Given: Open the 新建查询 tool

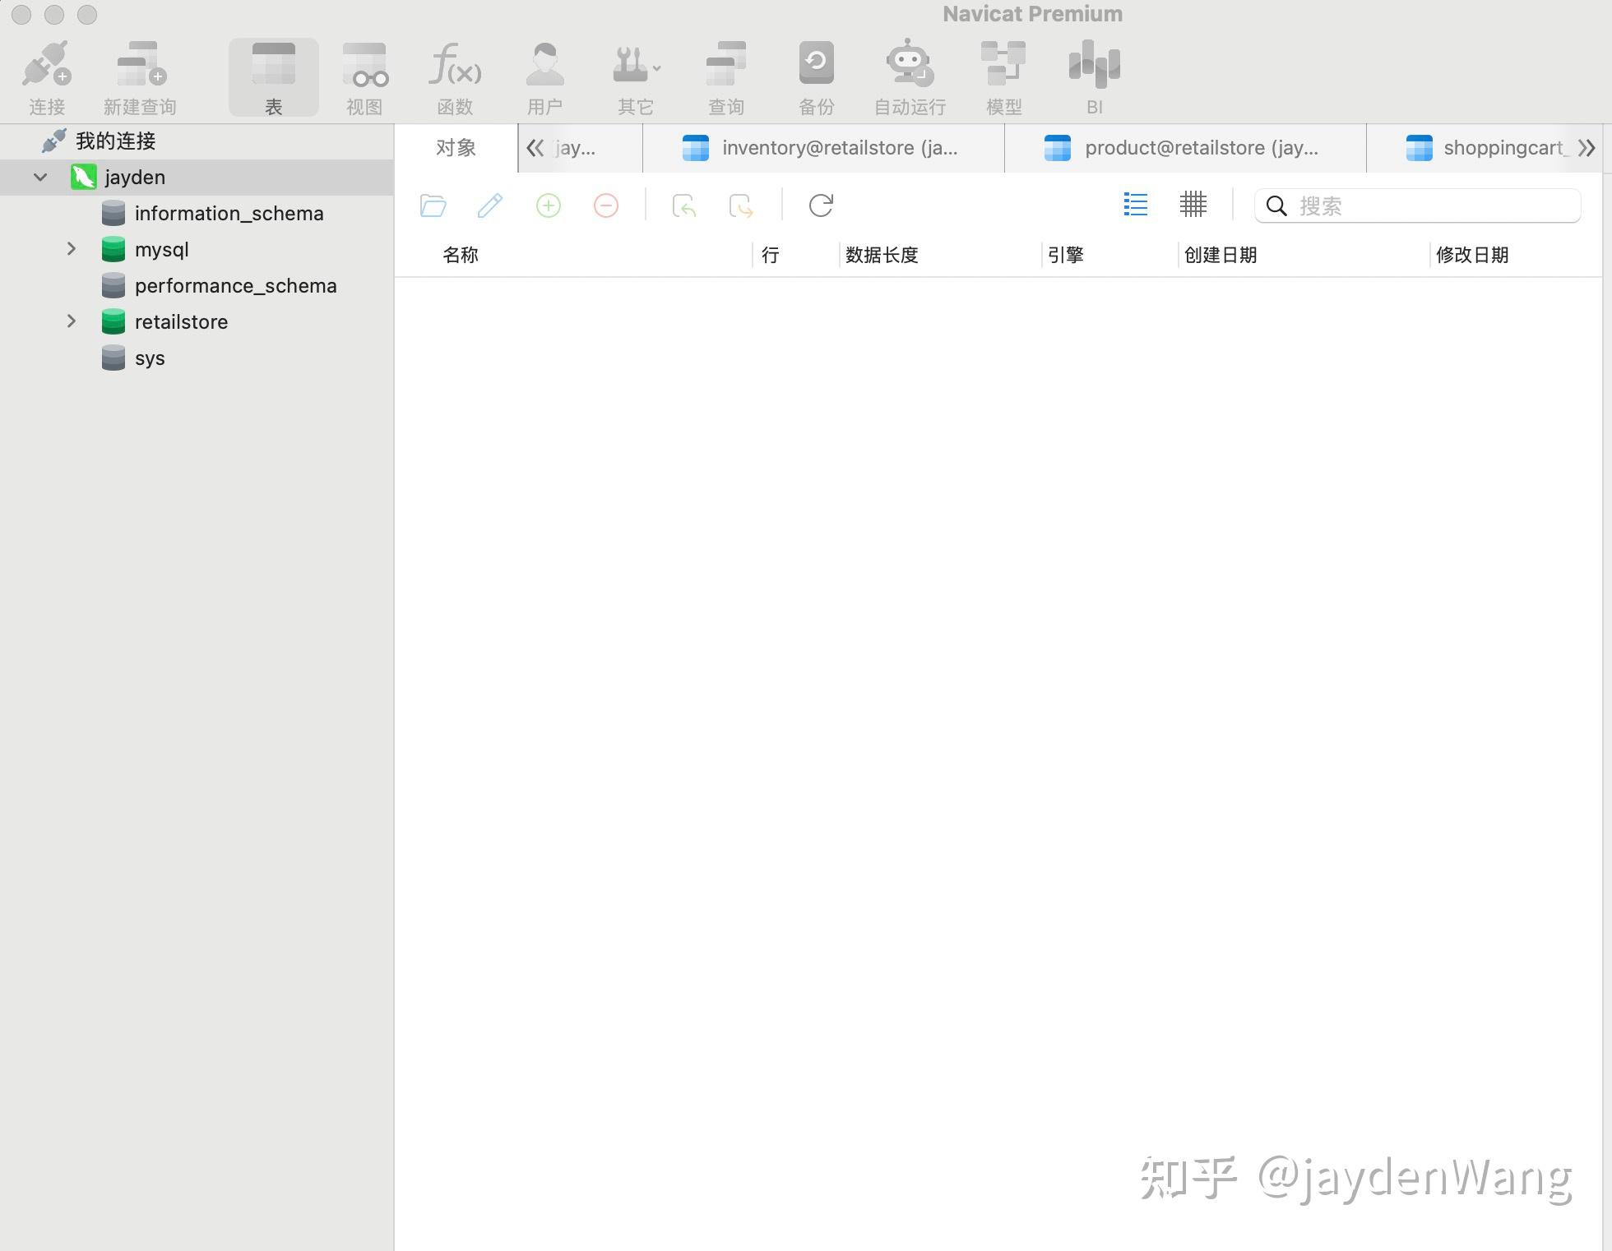Looking at the screenshot, I should 141,74.
